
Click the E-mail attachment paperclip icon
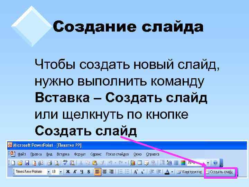[41, 163]
